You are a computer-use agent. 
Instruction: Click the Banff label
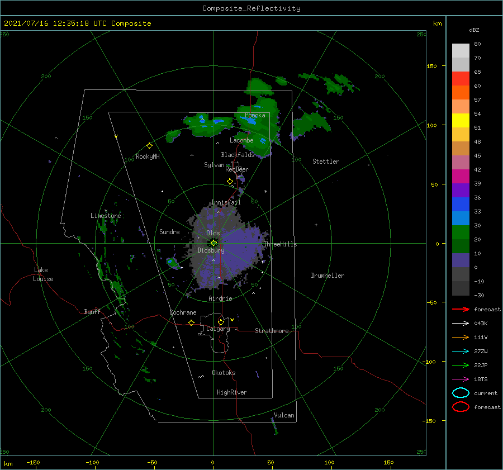tap(92, 311)
